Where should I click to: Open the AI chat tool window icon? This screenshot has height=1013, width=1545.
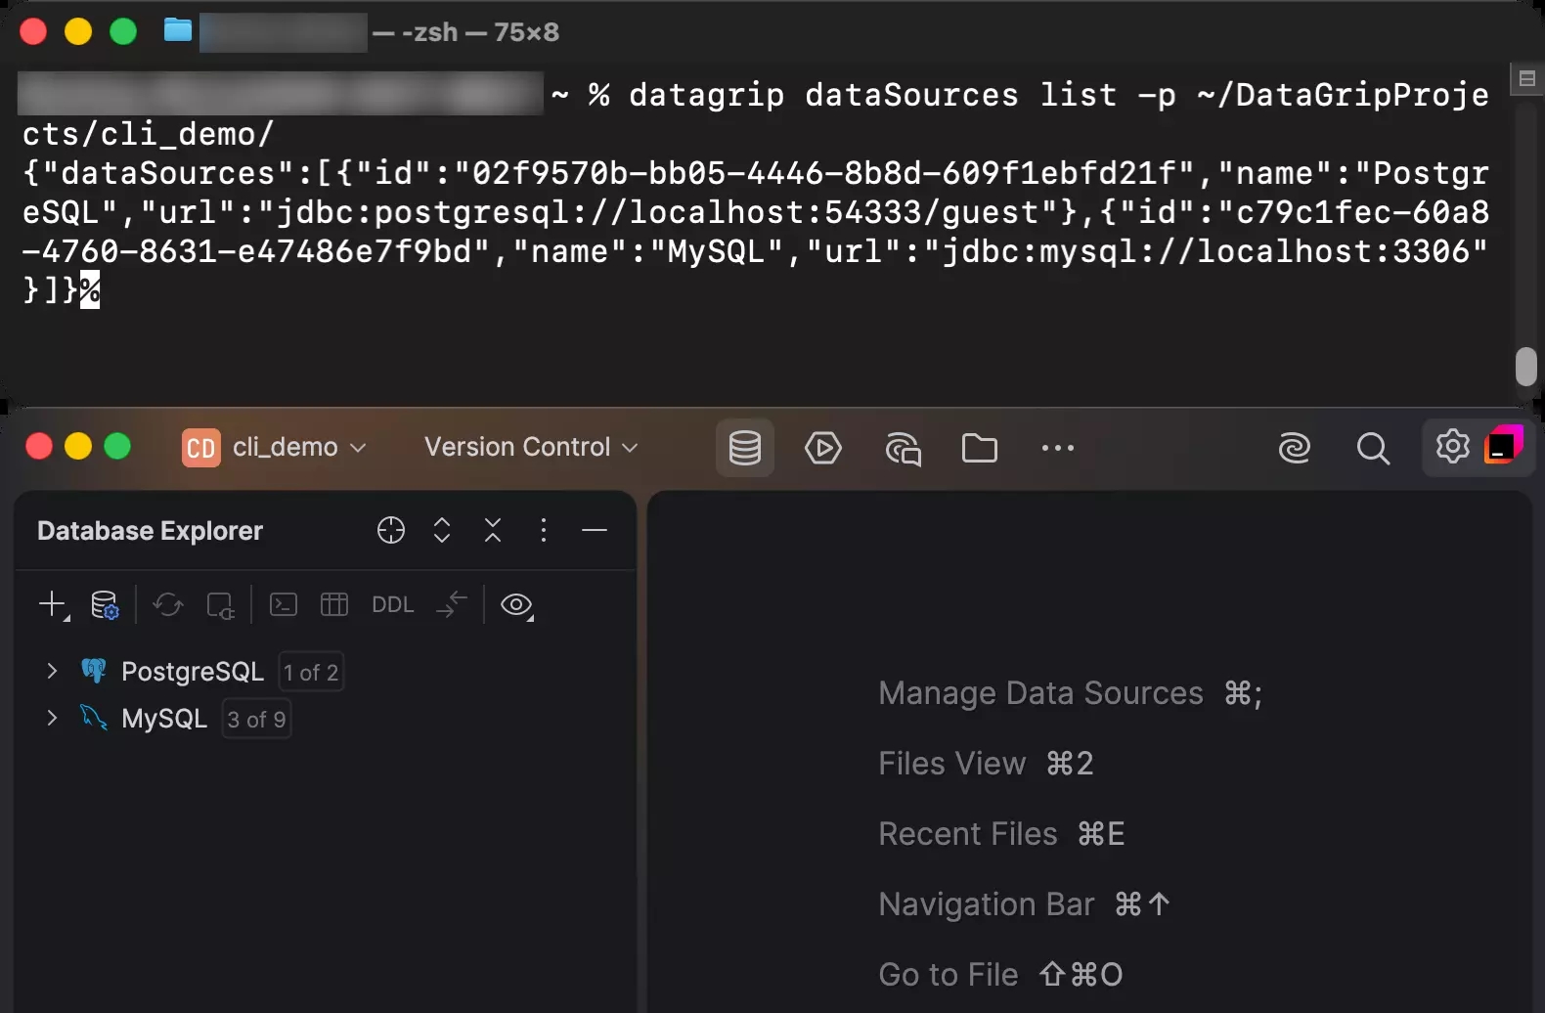point(903,449)
